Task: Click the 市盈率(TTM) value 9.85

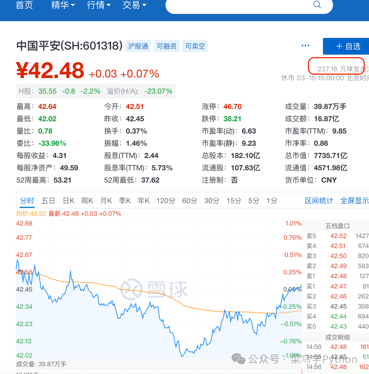Action: 339,131
